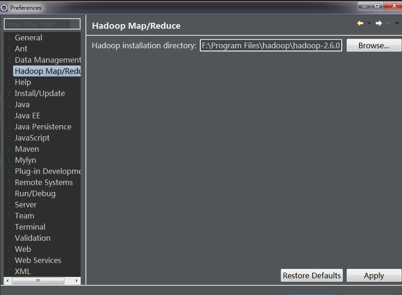
Task: Select Install/Update preferences
Action: click(x=40, y=93)
